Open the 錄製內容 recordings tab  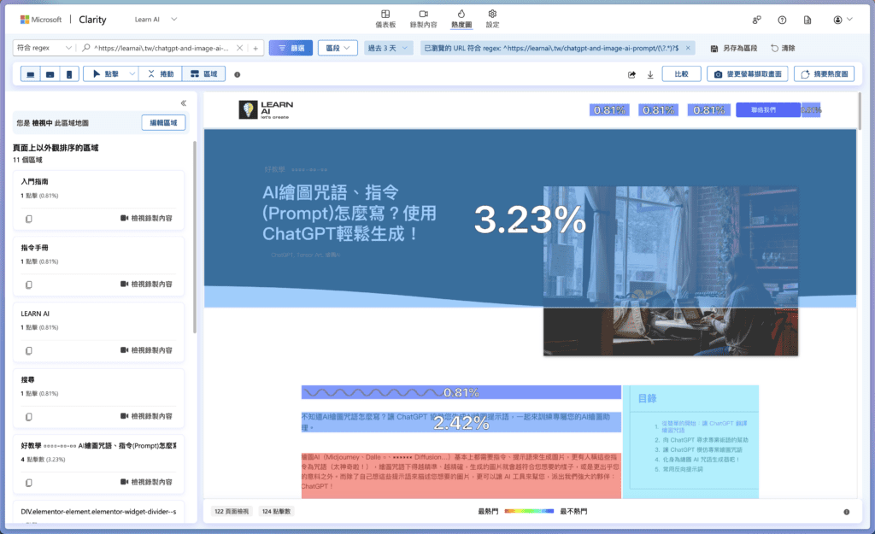[423, 19]
